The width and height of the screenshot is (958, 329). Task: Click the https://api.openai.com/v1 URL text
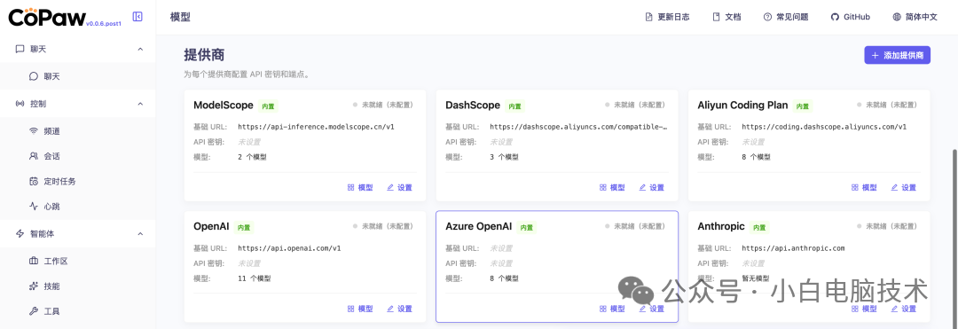(289, 248)
